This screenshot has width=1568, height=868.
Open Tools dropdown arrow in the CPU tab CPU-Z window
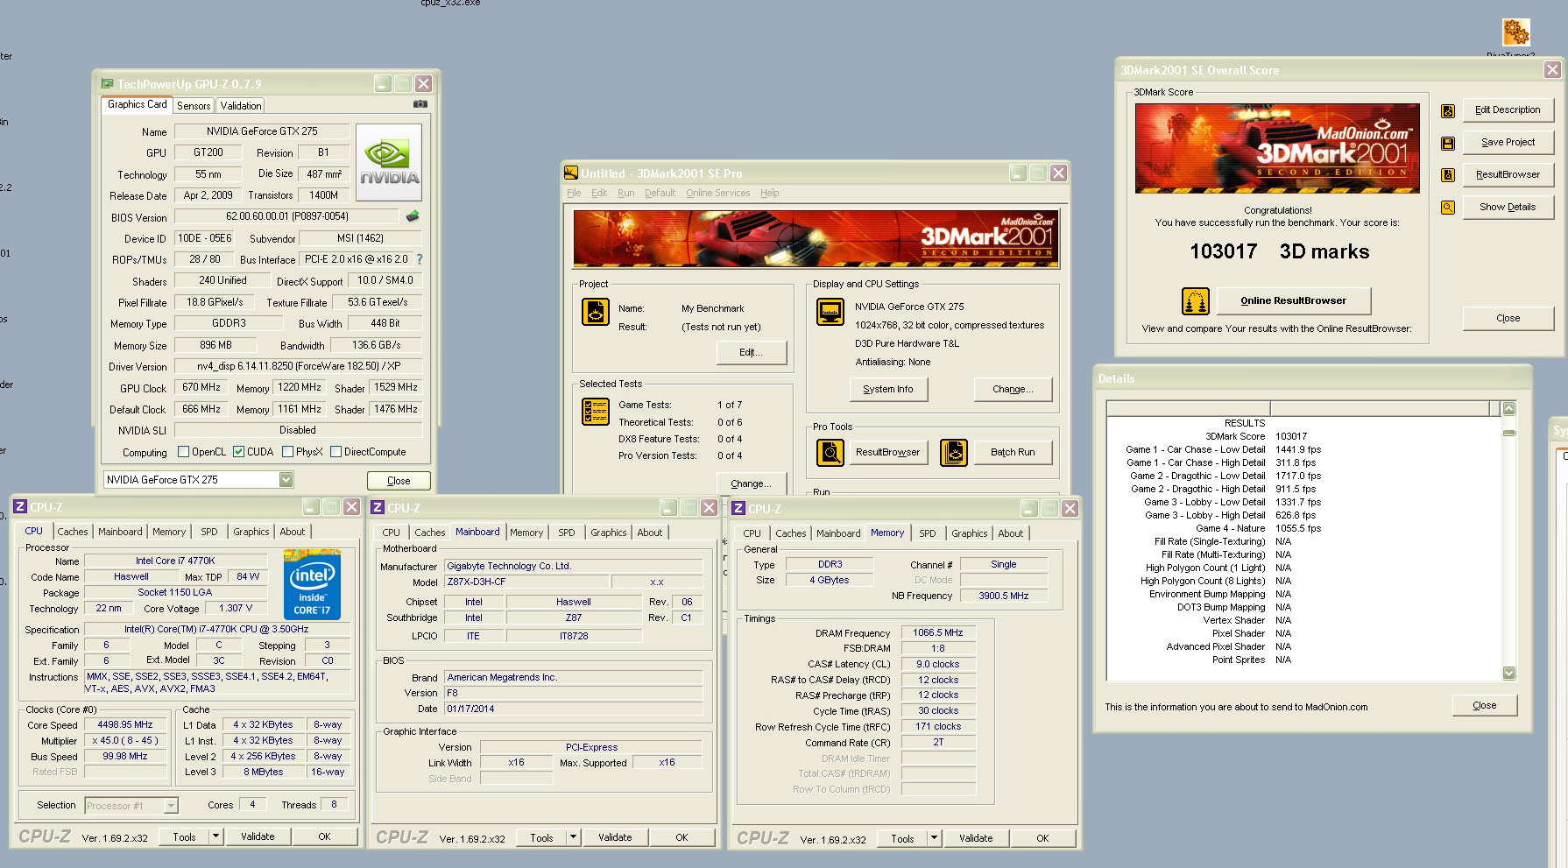(x=215, y=836)
